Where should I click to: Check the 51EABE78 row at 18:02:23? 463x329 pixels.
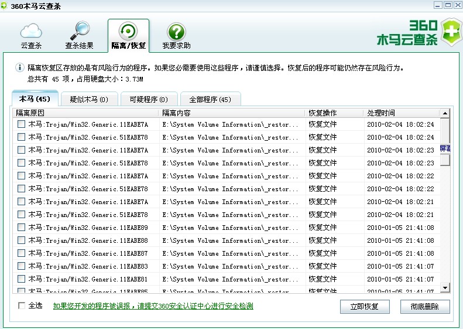(21, 162)
